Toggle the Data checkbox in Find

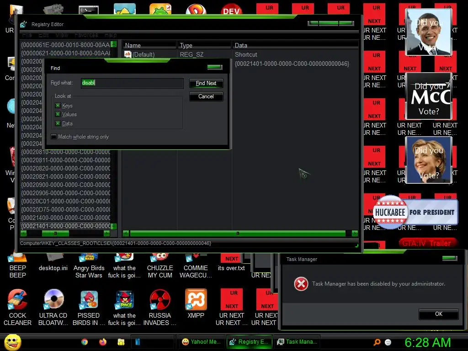pos(58,123)
